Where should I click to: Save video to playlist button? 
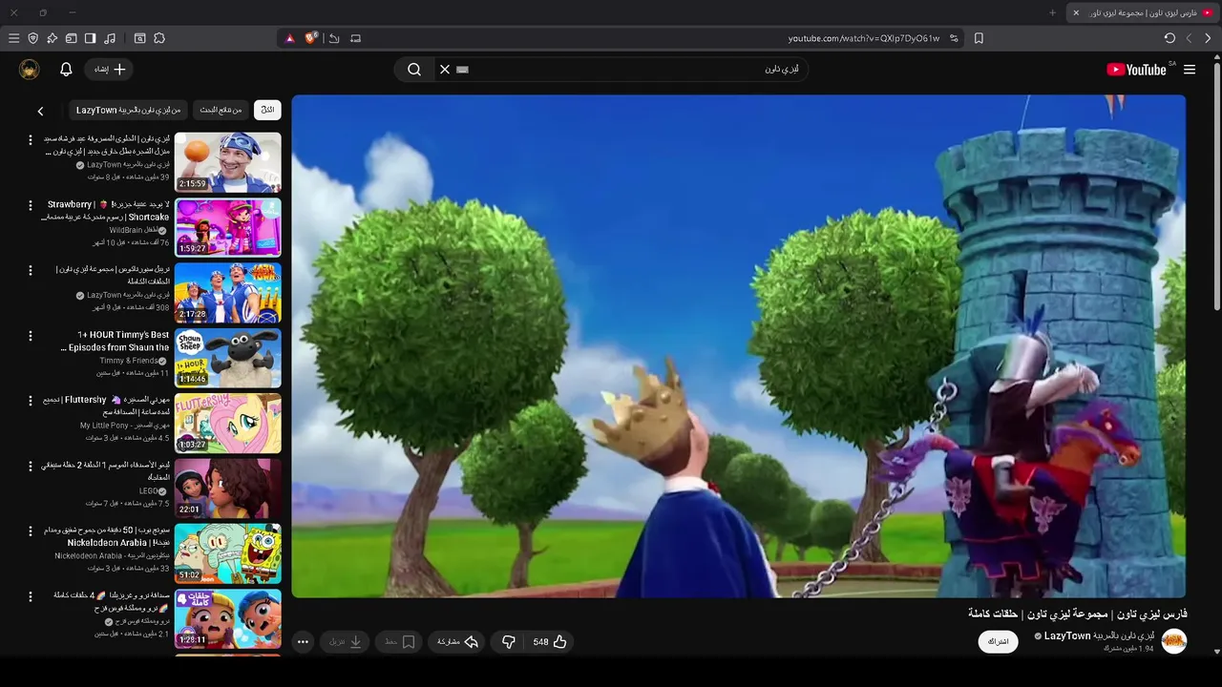[400, 642]
